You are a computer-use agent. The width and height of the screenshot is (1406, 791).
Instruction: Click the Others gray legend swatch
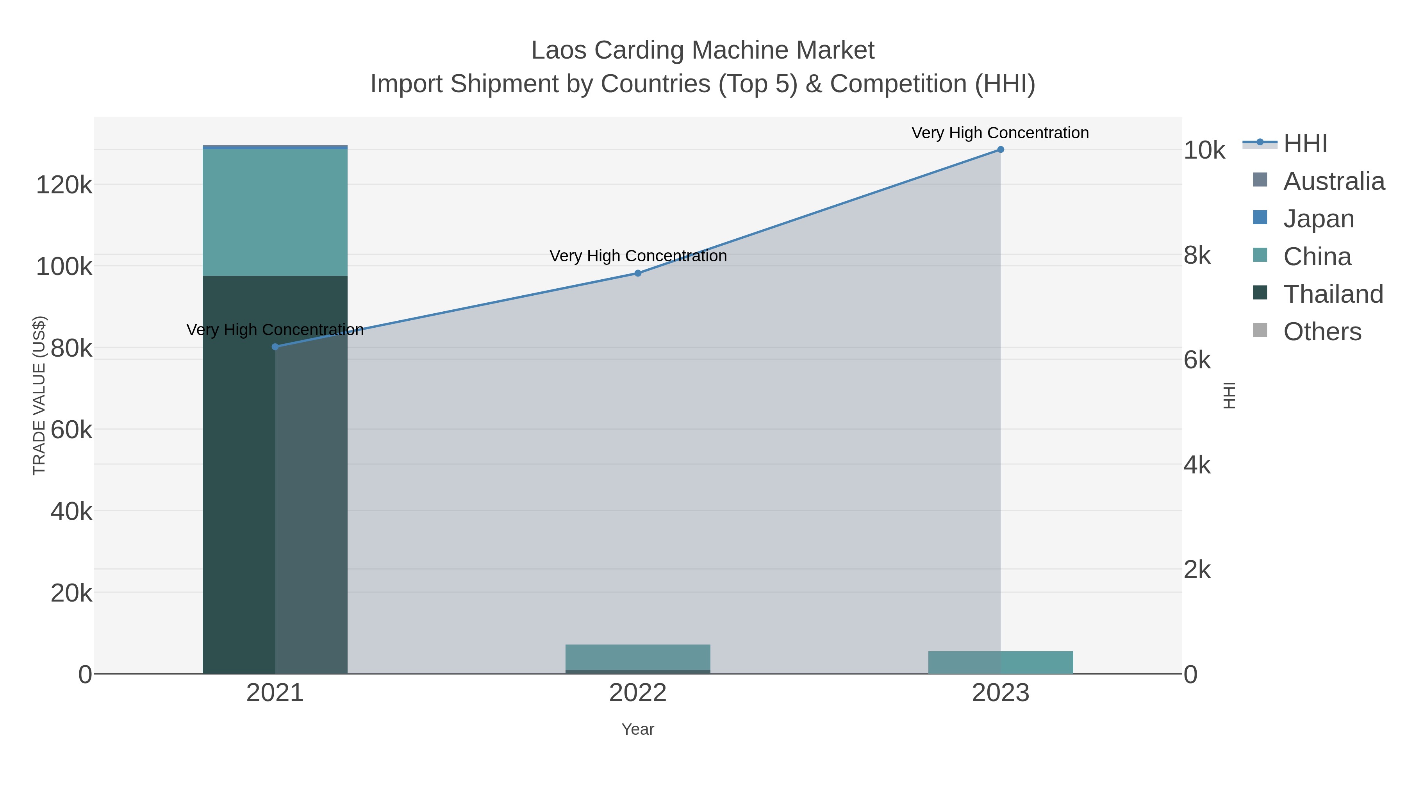click(1260, 330)
